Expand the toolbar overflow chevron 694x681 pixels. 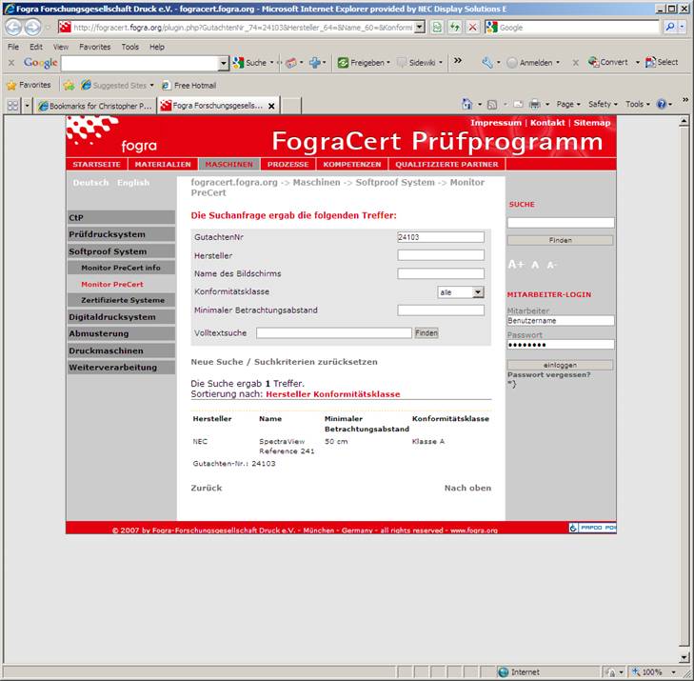pyautogui.click(x=458, y=61)
